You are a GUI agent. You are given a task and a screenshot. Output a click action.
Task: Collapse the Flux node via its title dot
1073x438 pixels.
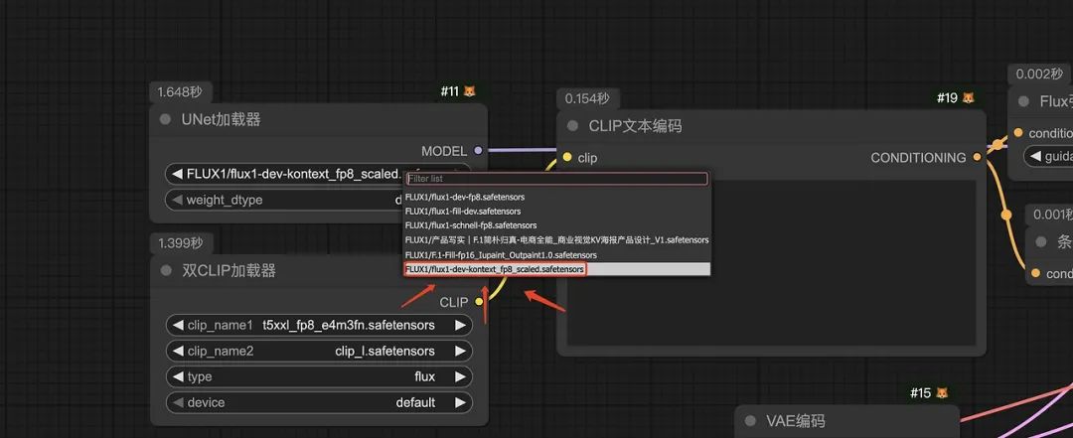[1023, 101]
